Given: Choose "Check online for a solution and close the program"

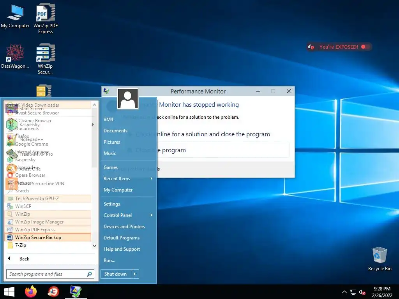Looking at the screenshot, I should click(203, 134).
